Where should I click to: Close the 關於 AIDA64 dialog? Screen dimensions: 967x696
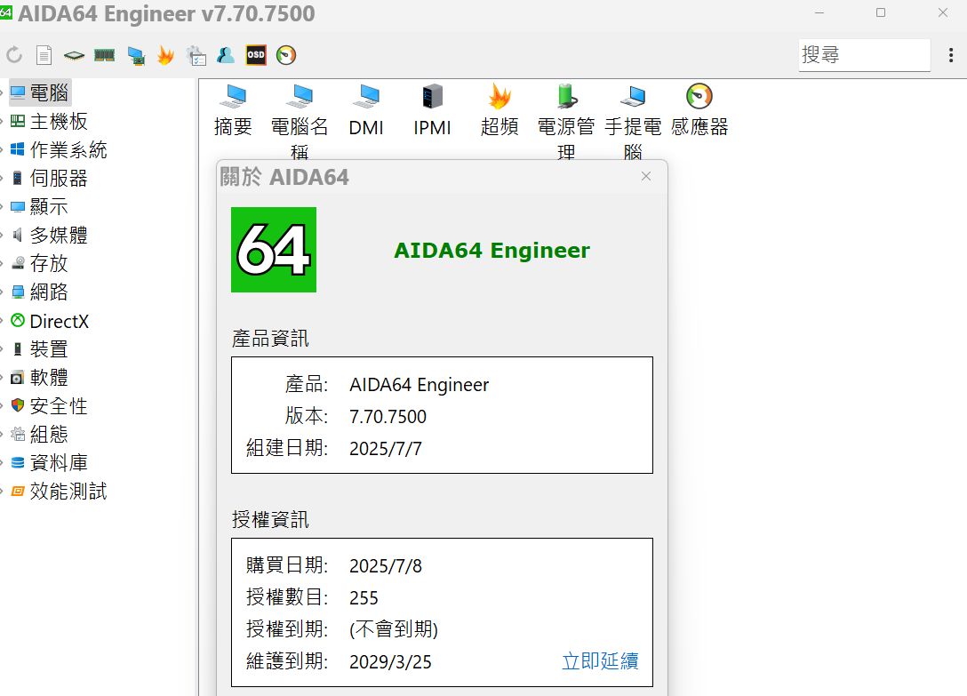pyautogui.click(x=645, y=177)
